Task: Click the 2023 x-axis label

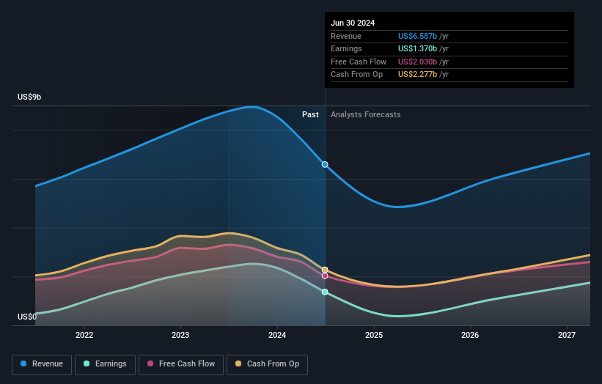Action: point(180,335)
